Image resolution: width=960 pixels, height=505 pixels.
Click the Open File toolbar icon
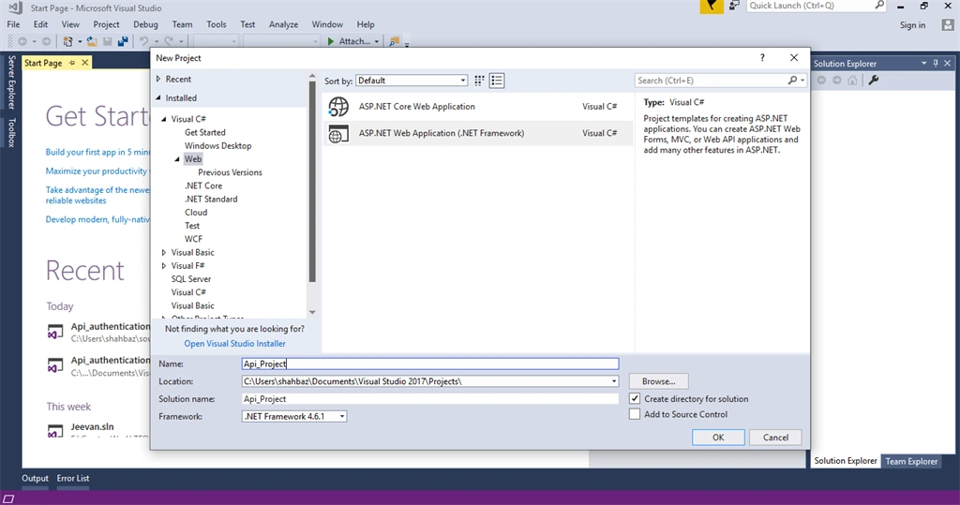92,41
